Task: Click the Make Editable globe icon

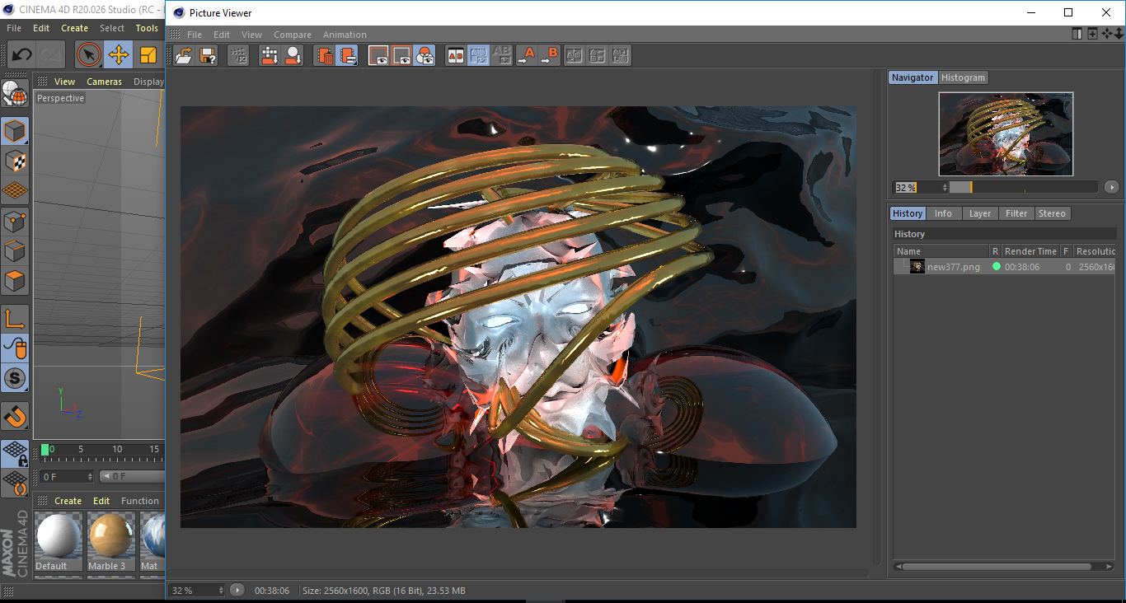Action: pyautogui.click(x=15, y=93)
